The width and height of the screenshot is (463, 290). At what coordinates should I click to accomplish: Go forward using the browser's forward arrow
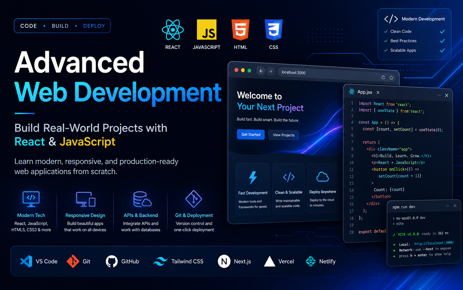271,71
